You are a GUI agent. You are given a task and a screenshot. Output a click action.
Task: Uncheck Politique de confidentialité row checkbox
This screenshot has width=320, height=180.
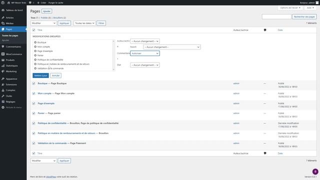33,123
